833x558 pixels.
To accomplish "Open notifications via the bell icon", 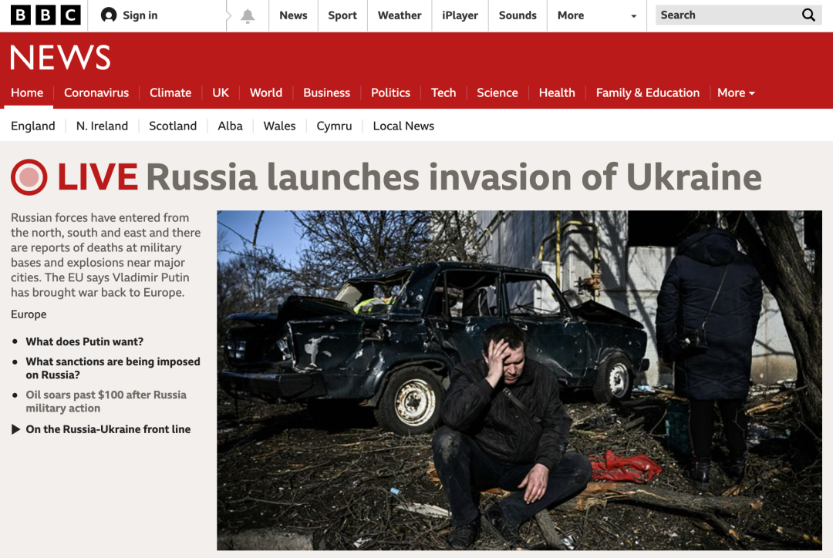I will click(248, 16).
